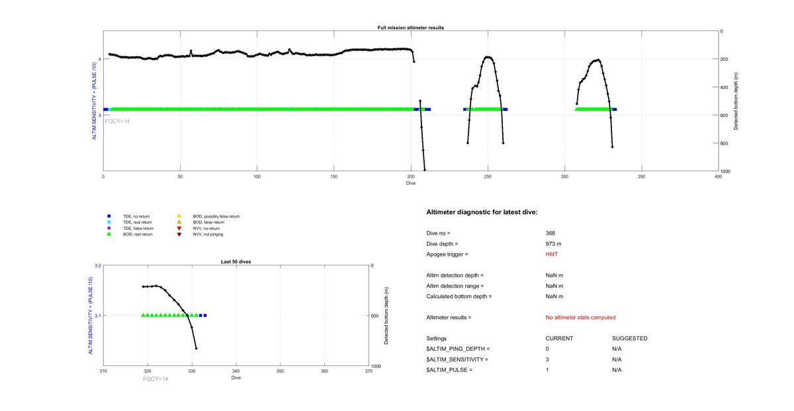Select the 'BOD, real return' legend label

pos(138,235)
